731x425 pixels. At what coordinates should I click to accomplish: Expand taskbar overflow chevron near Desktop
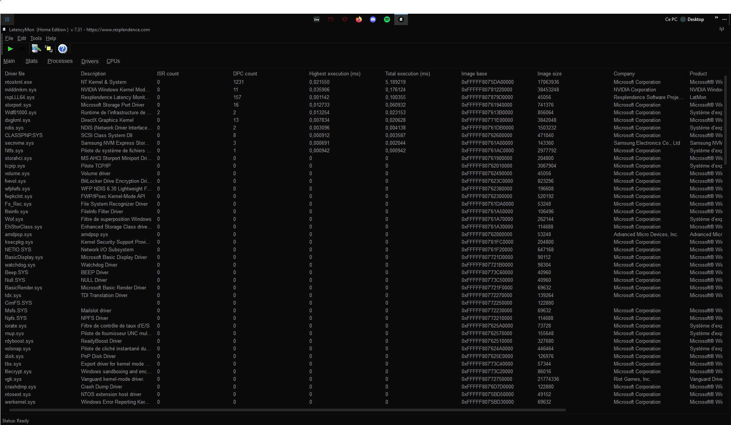click(x=716, y=18)
